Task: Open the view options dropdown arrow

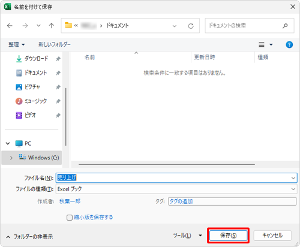Action: pyautogui.click(x=271, y=44)
